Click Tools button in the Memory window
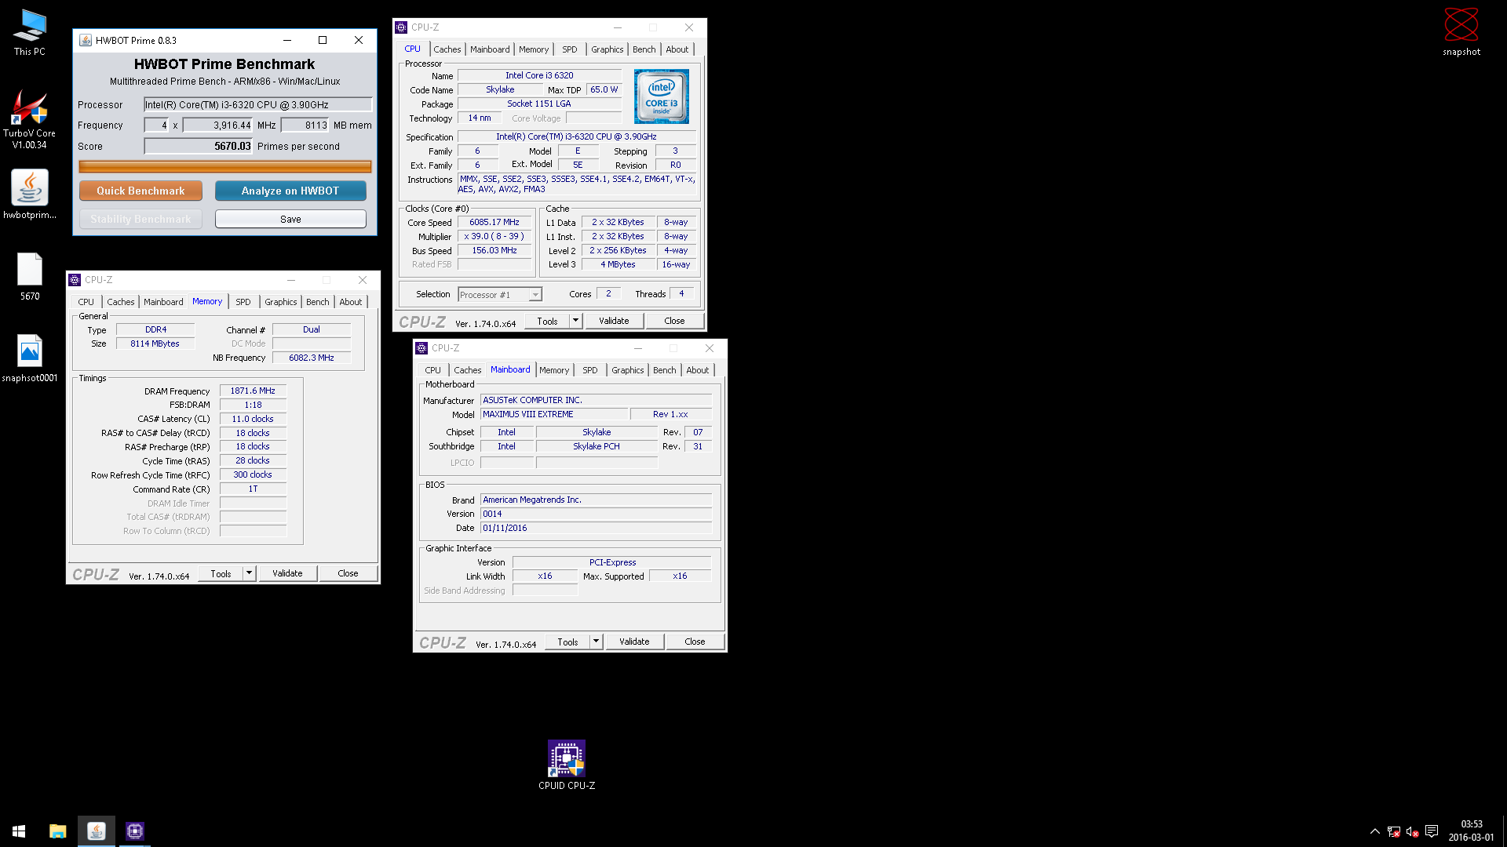1507x847 pixels. pyautogui.click(x=221, y=573)
